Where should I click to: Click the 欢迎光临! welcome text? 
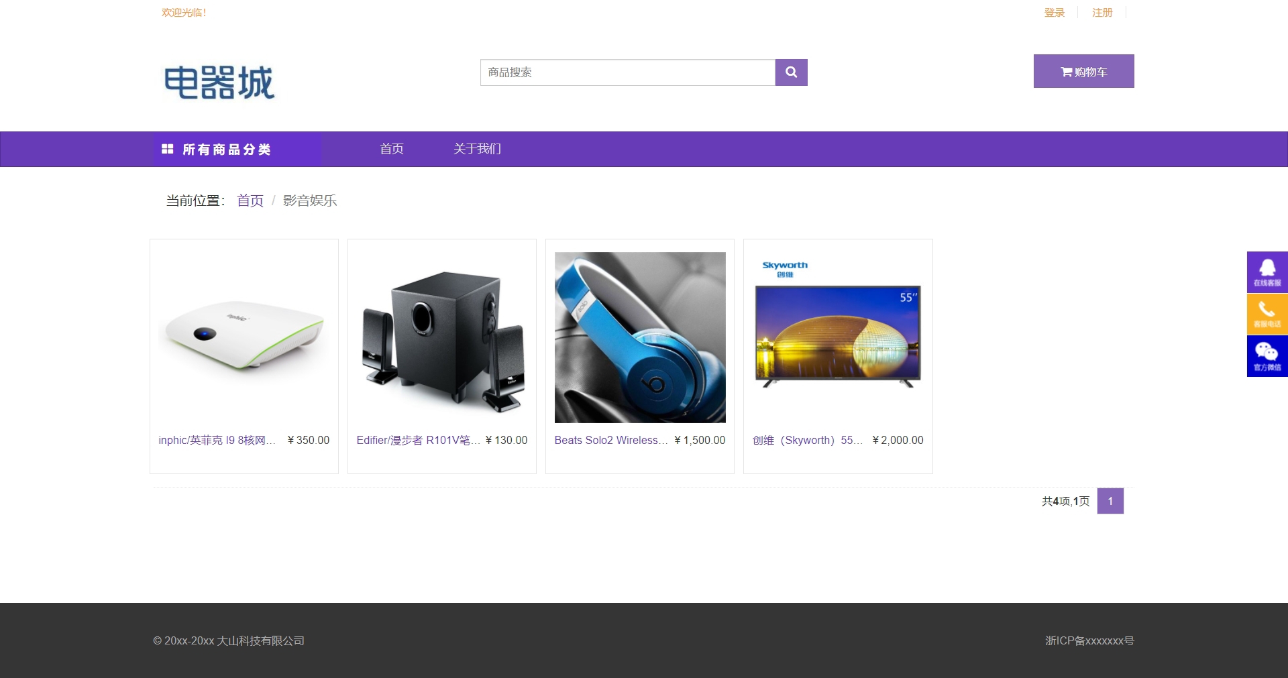click(184, 13)
